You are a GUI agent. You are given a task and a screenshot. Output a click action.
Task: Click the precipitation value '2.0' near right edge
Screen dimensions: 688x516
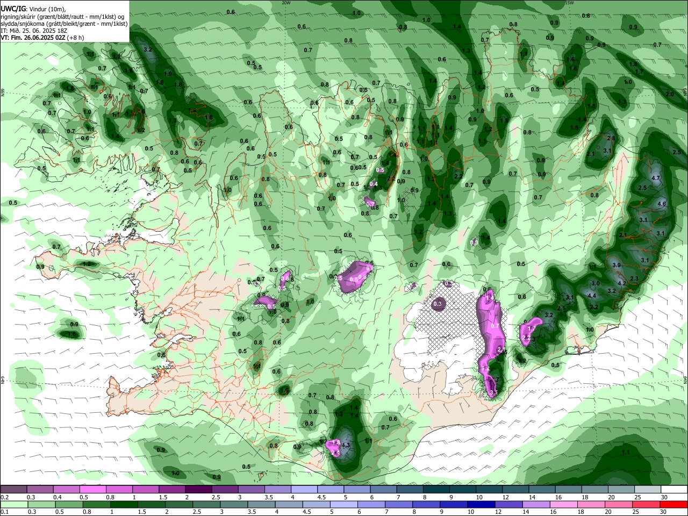coord(669,94)
